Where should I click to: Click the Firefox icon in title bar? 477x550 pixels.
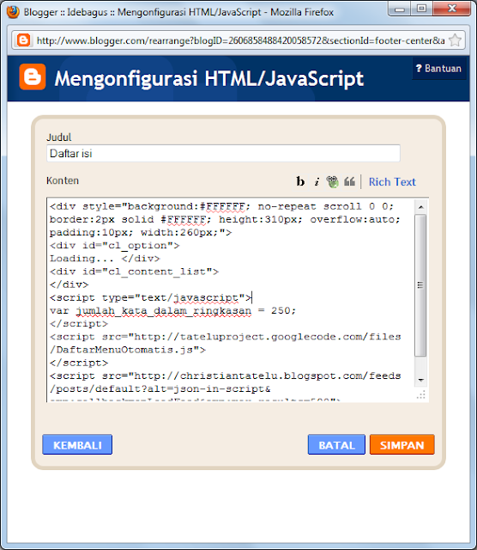click(x=13, y=11)
